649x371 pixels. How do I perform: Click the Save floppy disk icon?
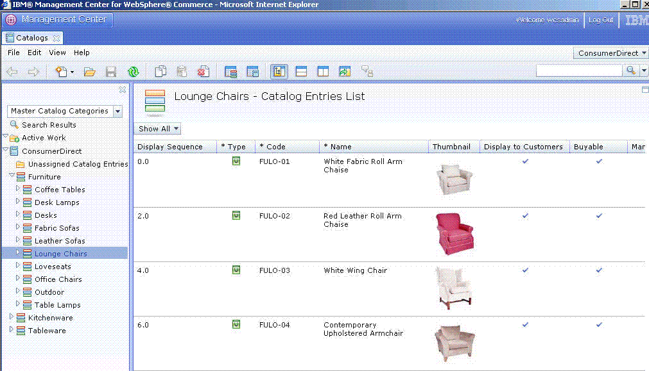point(111,72)
